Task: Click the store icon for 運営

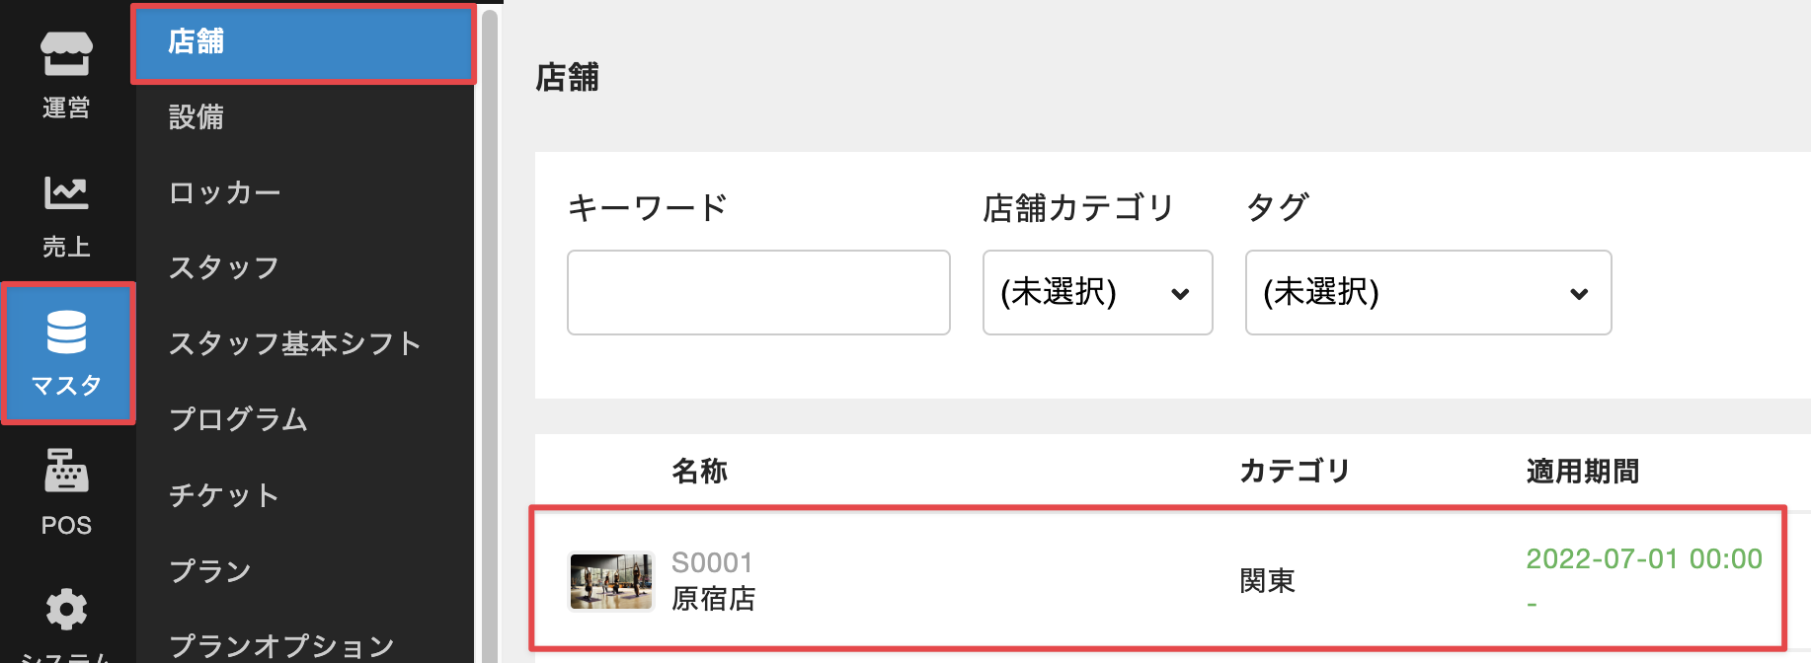Action: coord(66,54)
